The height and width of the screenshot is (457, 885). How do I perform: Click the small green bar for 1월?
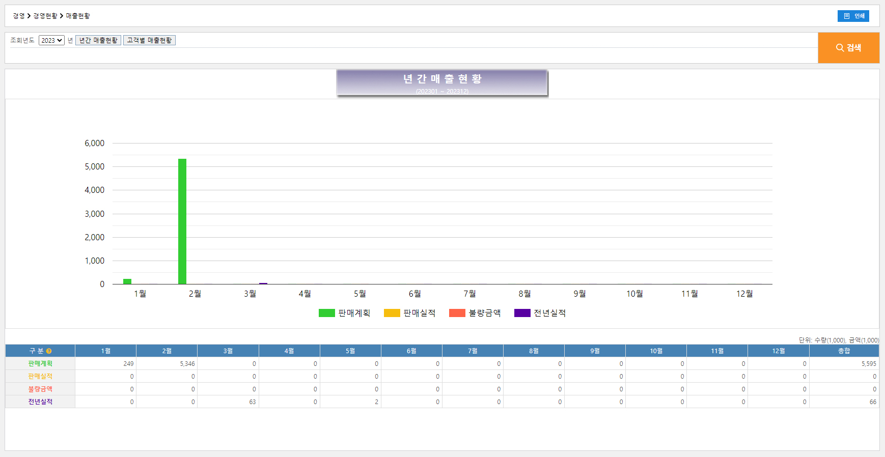(x=127, y=281)
